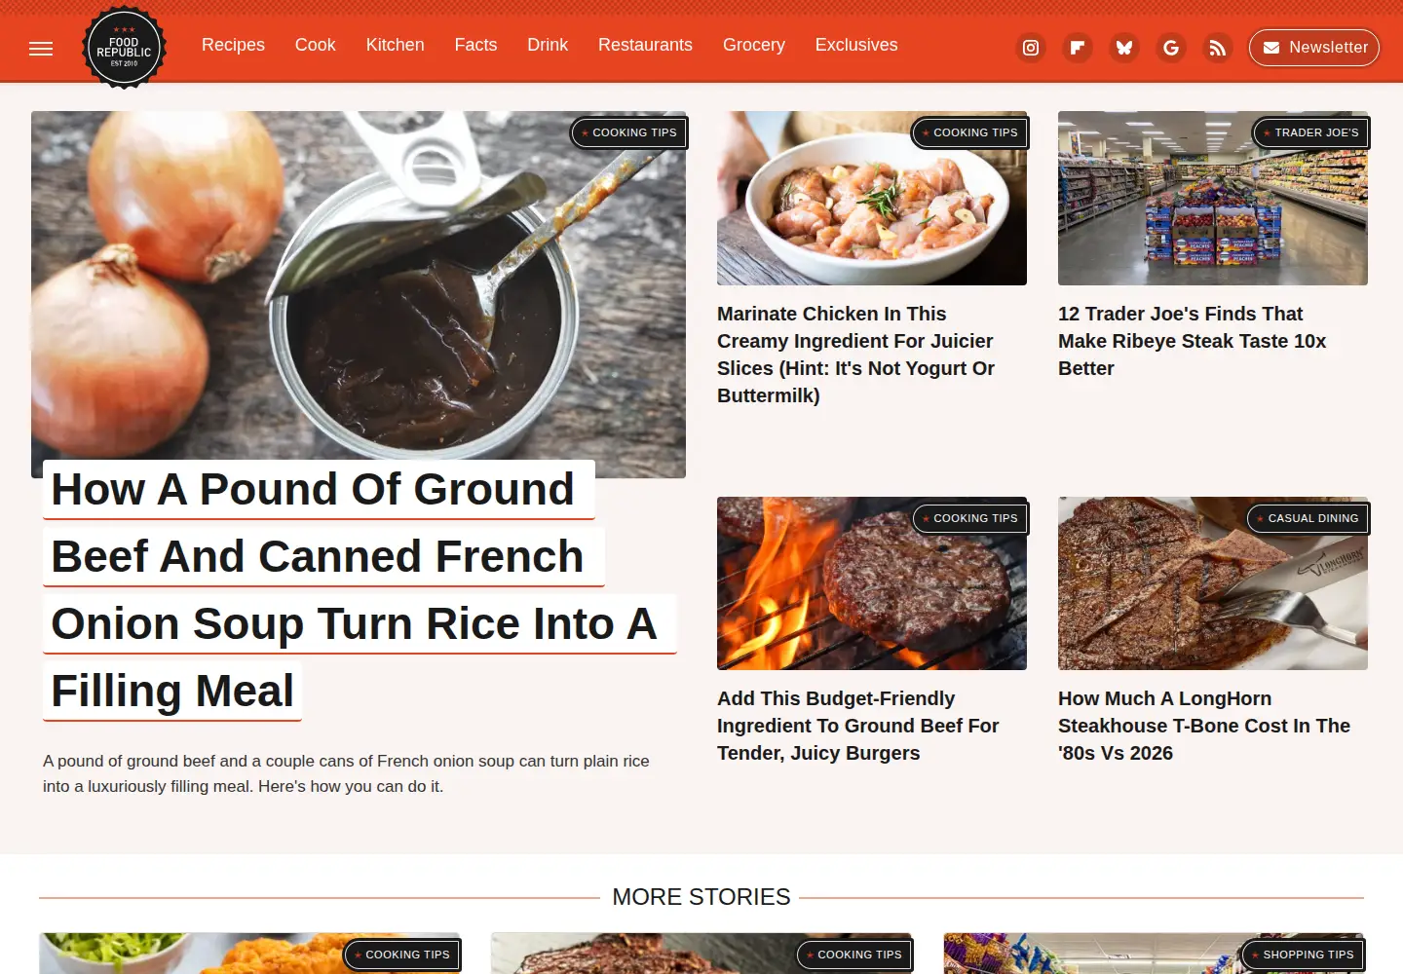The width and height of the screenshot is (1403, 974).
Task: Click Cooking Tips tag on middle More Stories card
Action: 854,955
